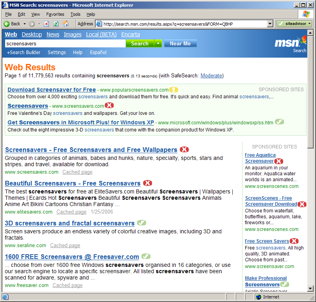Open the Help link in the MSN search bar
The image size is (316, 302).
point(77,53)
